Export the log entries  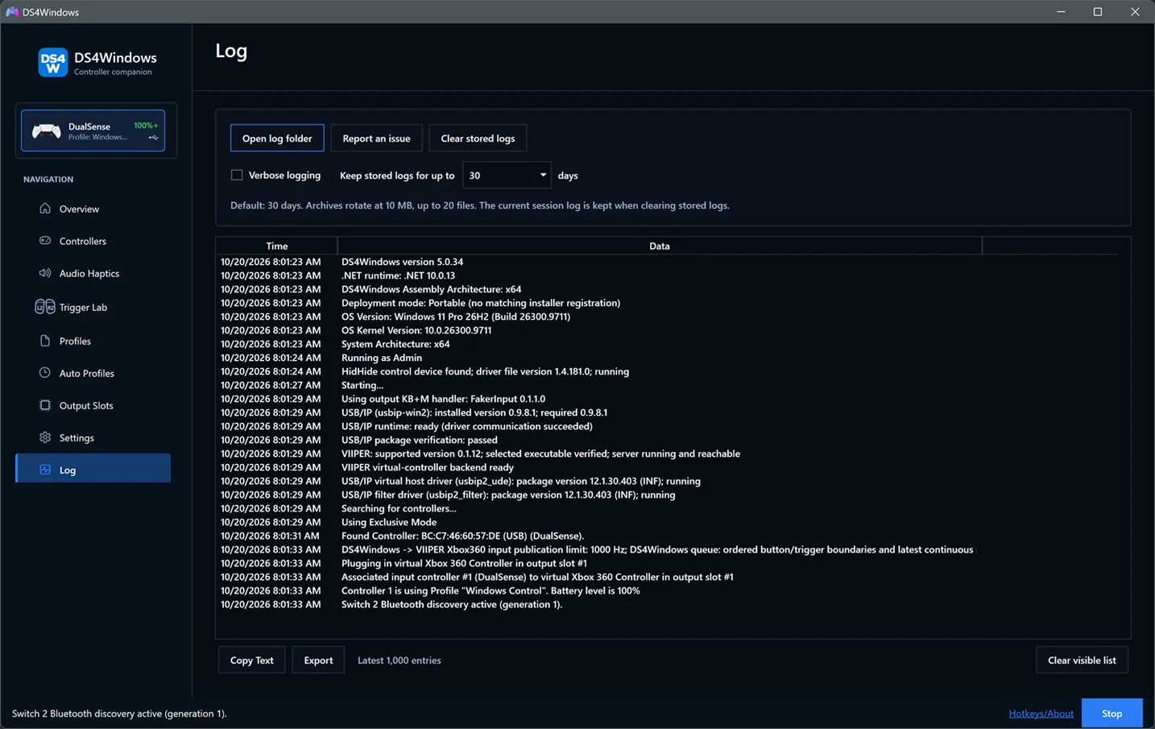point(318,660)
